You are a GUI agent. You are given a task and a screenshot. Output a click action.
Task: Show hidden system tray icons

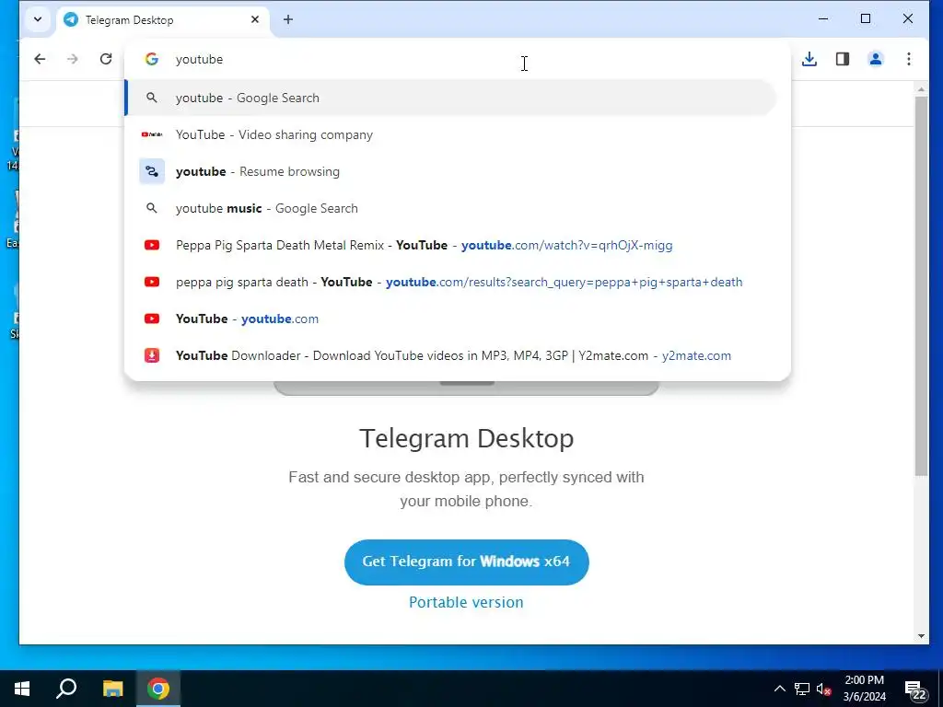coord(779,689)
